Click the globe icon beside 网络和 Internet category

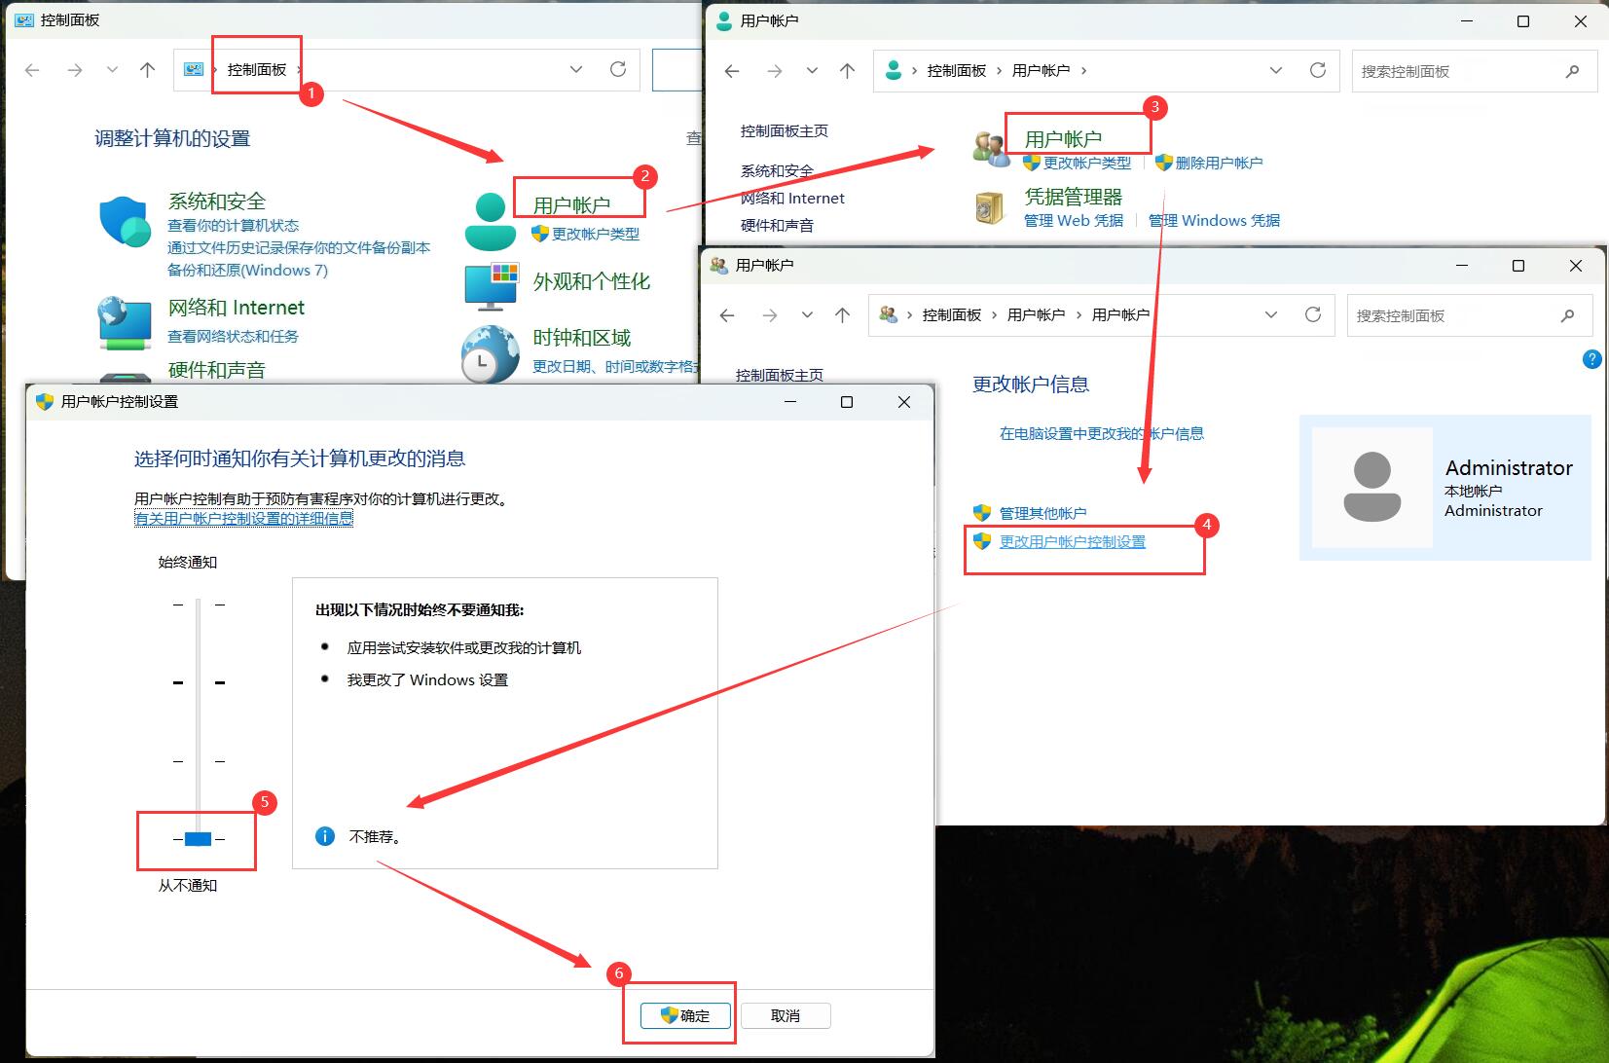(x=125, y=322)
